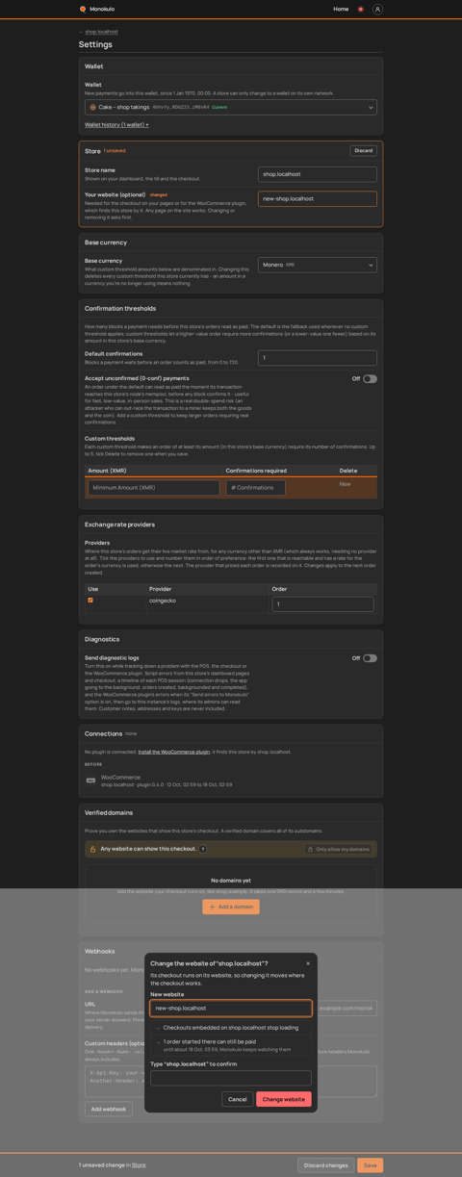Click Install the WooCommerce plugin link
The height and width of the screenshot is (1177, 462).
173,752
